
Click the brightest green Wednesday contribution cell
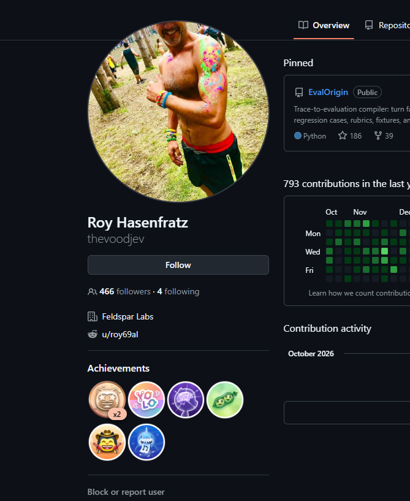tap(384, 251)
